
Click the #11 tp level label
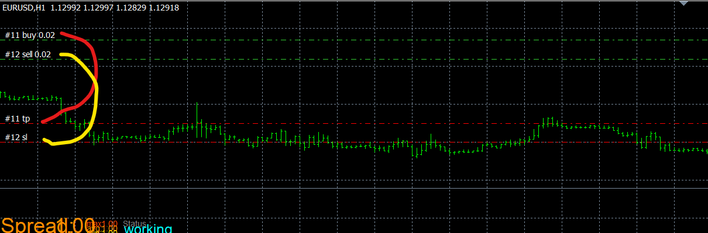(18, 119)
